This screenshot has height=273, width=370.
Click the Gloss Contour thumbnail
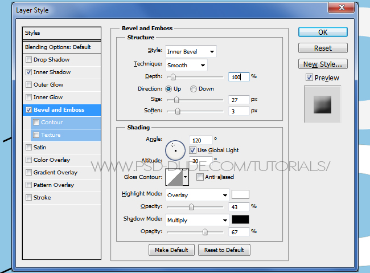[x=174, y=177]
